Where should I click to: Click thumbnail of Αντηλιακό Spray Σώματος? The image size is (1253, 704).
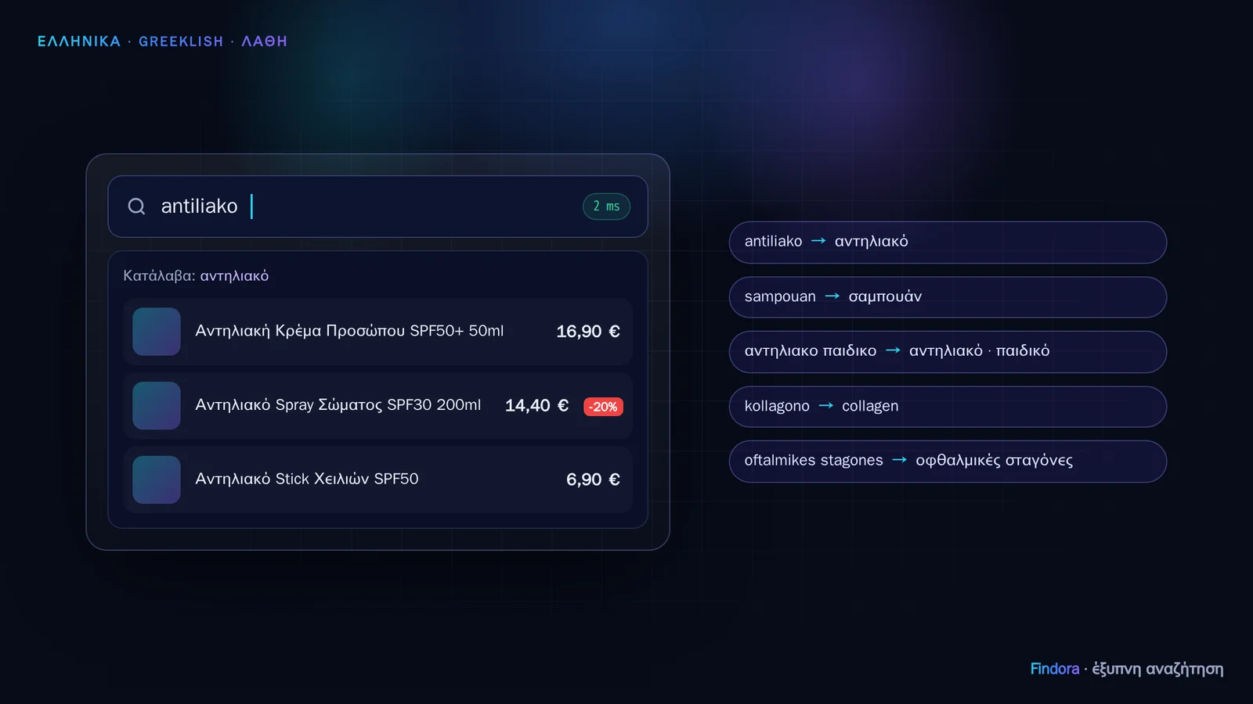click(157, 406)
